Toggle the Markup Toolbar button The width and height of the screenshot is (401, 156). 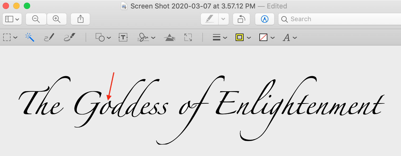click(x=264, y=19)
